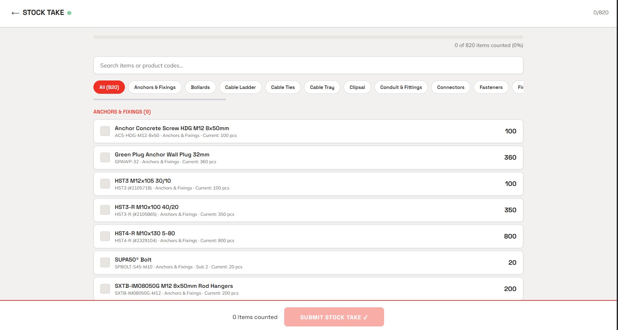The width and height of the screenshot is (618, 330).
Task: Open the Cable Ladder category
Action: 240,87
